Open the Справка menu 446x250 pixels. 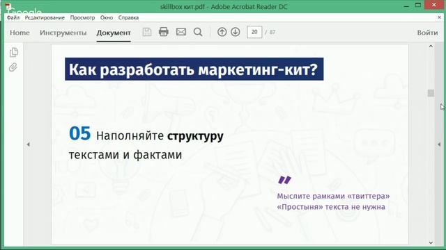(x=128, y=17)
